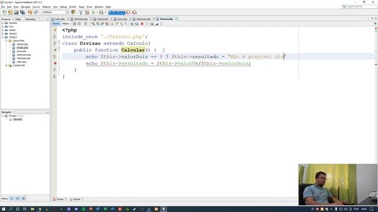Select index.php in project tree
This screenshot has width=378, height=212.
pos(21,62)
